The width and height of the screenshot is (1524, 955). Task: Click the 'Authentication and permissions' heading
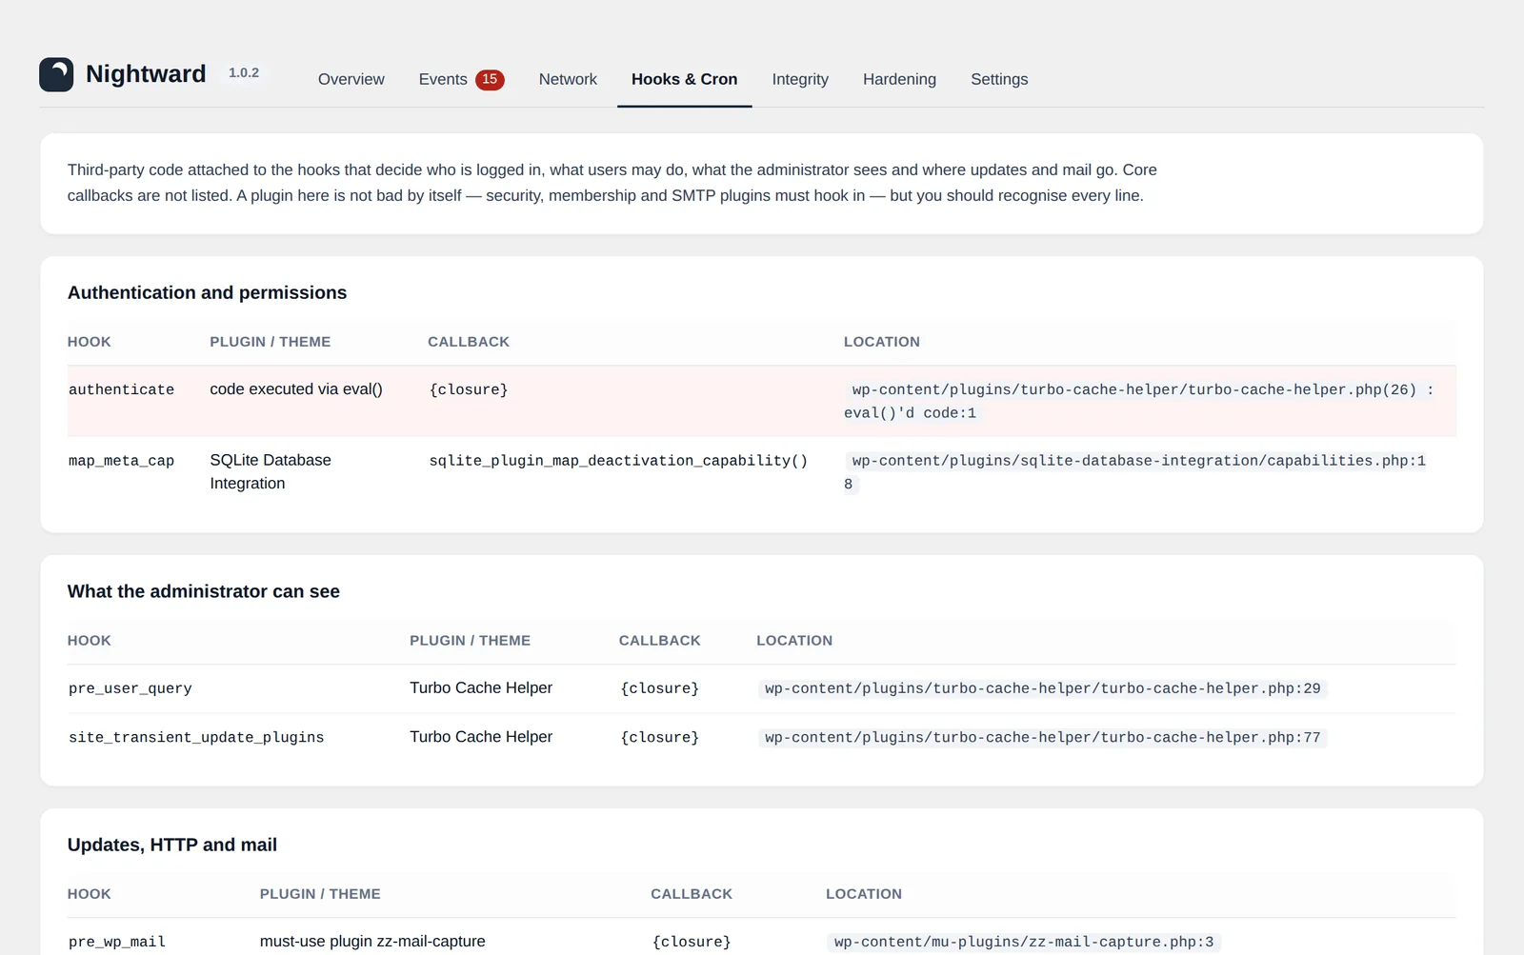[x=207, y=292]
